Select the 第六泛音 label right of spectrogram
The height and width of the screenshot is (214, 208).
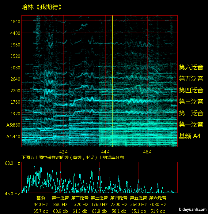[x=191, y=67]
